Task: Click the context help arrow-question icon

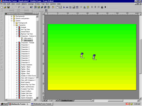Action: pos(31,7)
